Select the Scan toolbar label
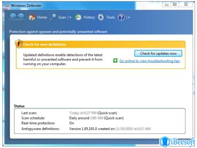Viewport: 197px width, 148px height. click(x=62, y=17)
